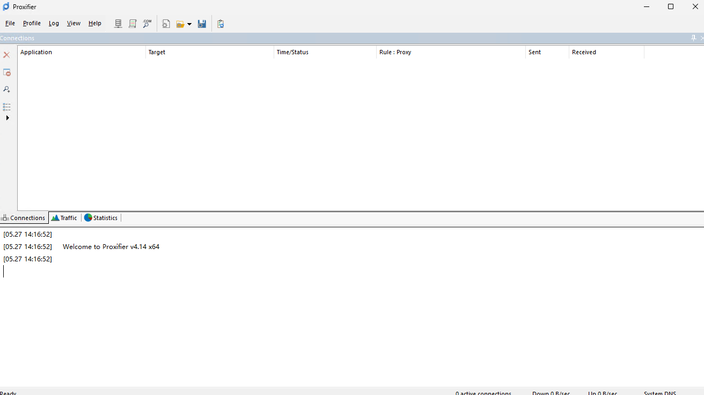Open the Proxification Rules icon

(x=133, y=24)
